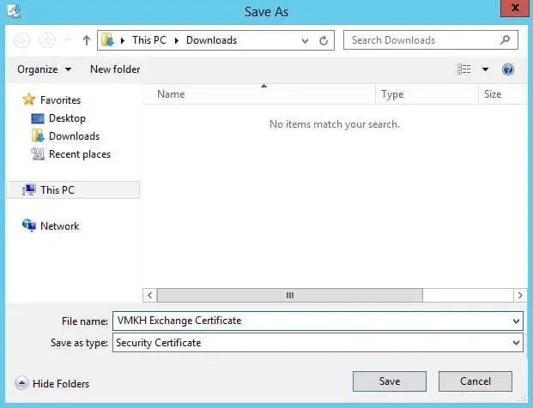
Task: Click the Favorites star icon
Action: 29,99
